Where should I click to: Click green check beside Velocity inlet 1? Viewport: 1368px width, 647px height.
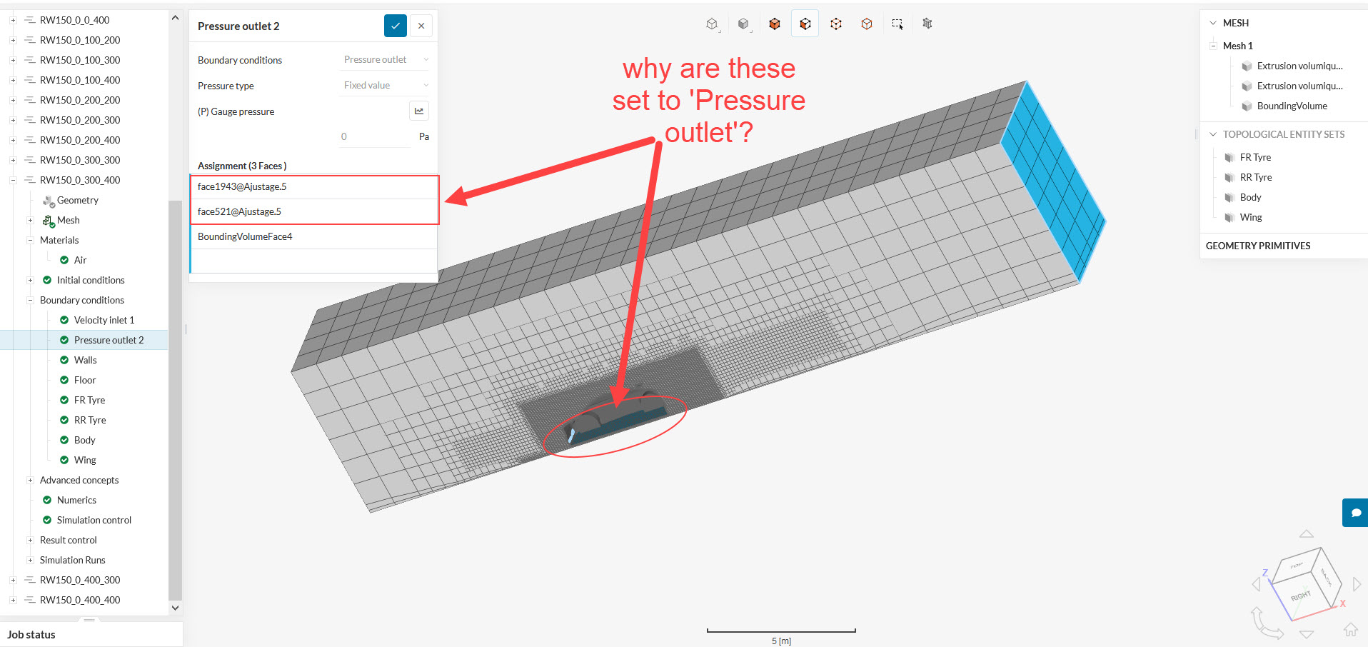(x=64, y=320)
